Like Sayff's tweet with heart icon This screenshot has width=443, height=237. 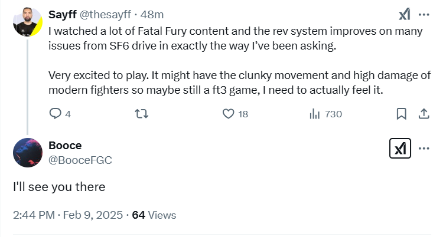(x=235, y=114)
